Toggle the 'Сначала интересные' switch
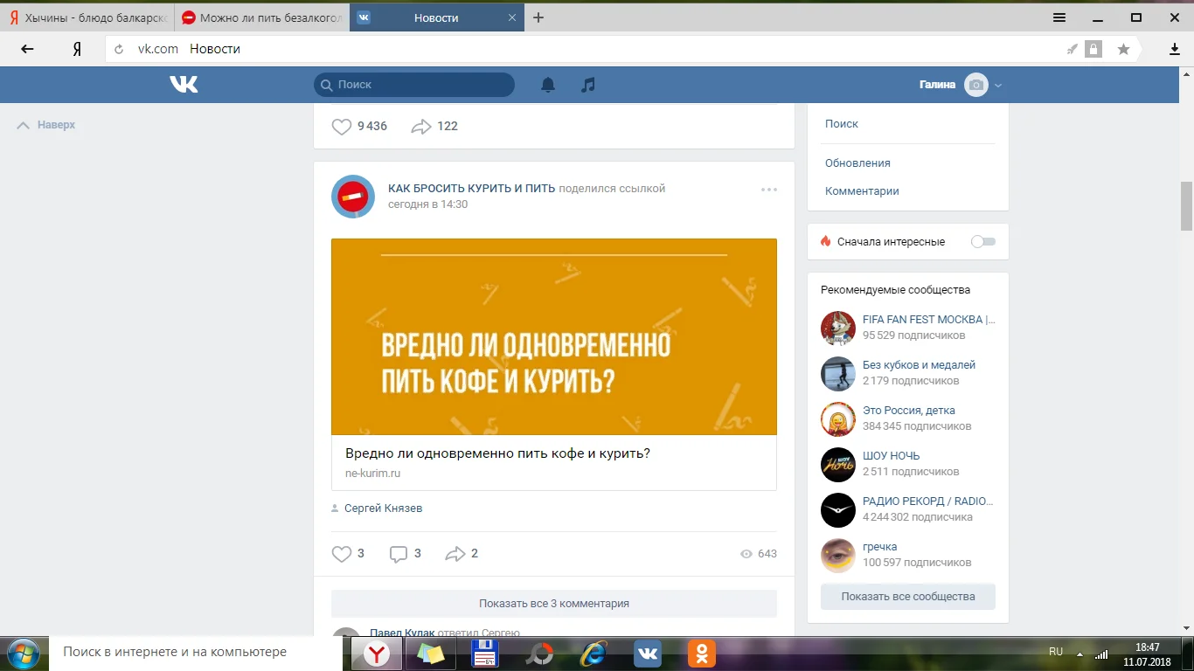The height and width of the screenshot is (671, 1194). 983,242
